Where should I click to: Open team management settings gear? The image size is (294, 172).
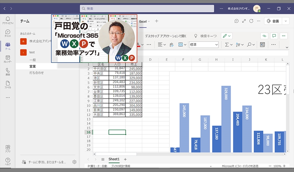tap(74, 162)
